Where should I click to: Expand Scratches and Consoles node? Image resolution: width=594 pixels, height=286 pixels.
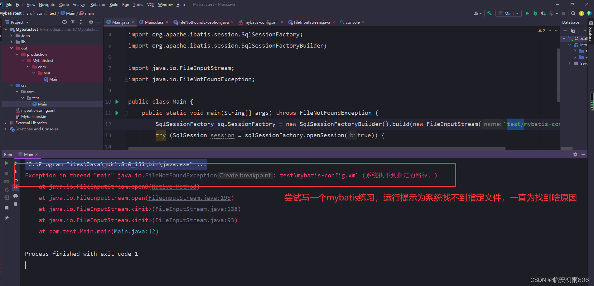[6, 129]
